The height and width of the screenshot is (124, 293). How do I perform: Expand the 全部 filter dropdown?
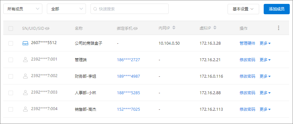point(66,9)
